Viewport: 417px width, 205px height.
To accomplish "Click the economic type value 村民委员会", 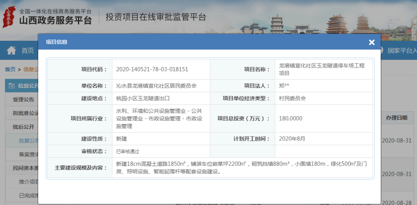I will point(292,98).
